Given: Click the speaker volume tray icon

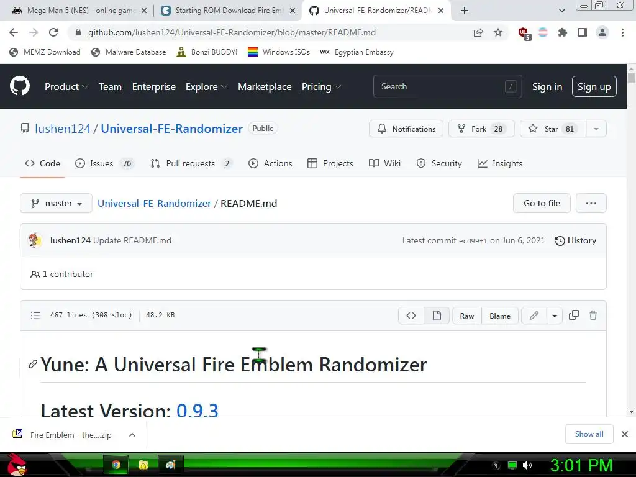Looking at the screenshot, I should click(x=527, y=465).
